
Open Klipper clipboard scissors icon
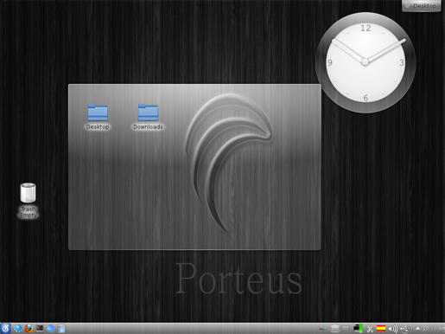370,329
